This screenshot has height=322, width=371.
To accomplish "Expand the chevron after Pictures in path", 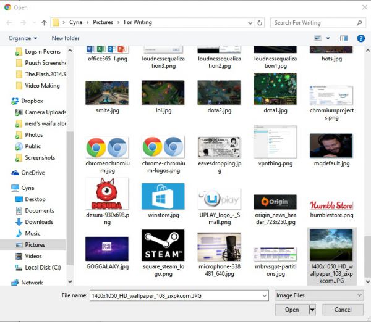I will coord(118,22).
